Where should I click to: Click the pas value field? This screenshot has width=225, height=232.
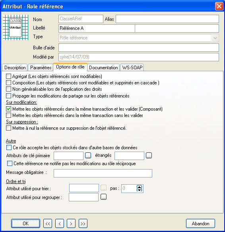(129, 189)
